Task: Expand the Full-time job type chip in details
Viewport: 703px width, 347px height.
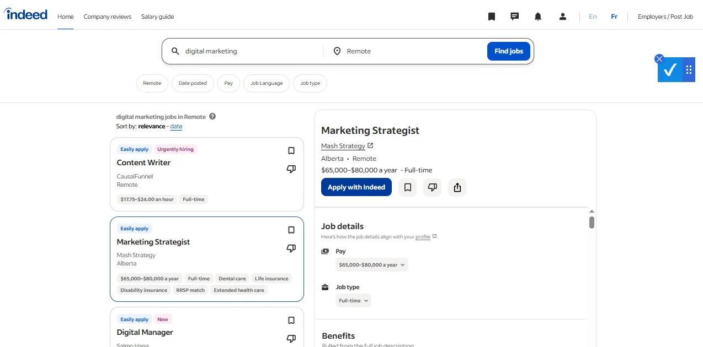Action: click(353, 301)
